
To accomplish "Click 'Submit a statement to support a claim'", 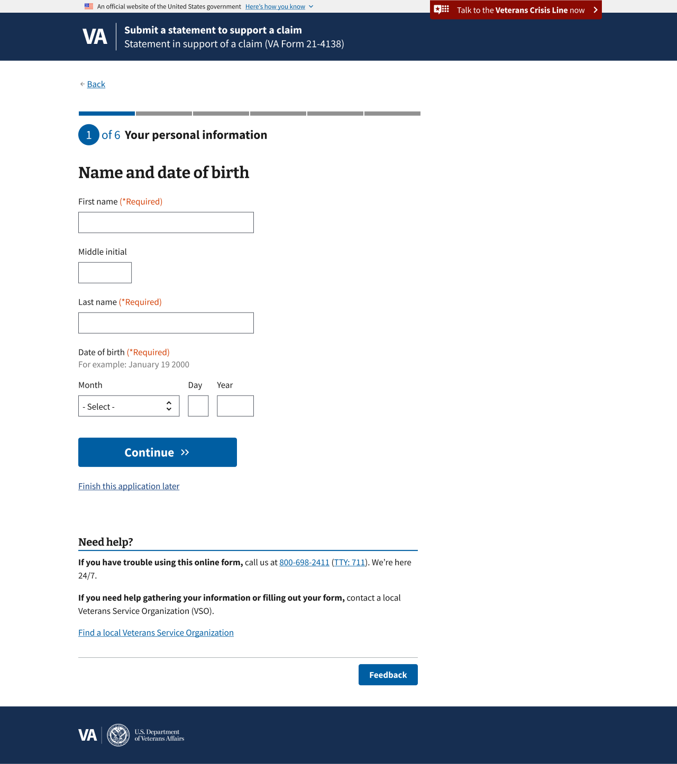I will [x=213, y=30].
